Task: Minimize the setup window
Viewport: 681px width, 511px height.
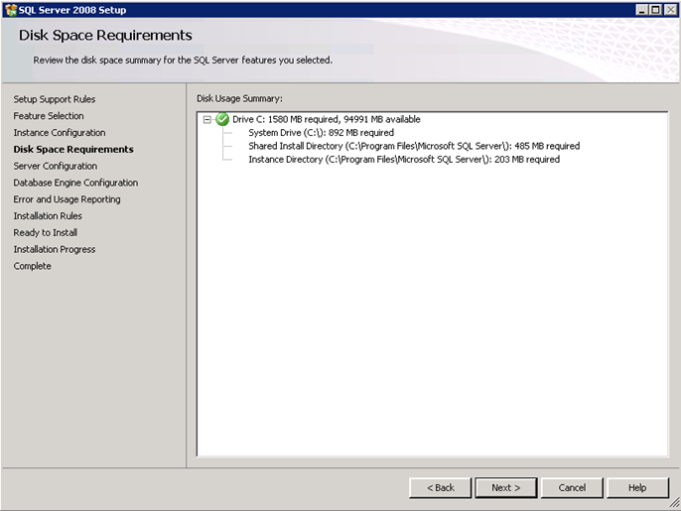Action: [641, 10]
